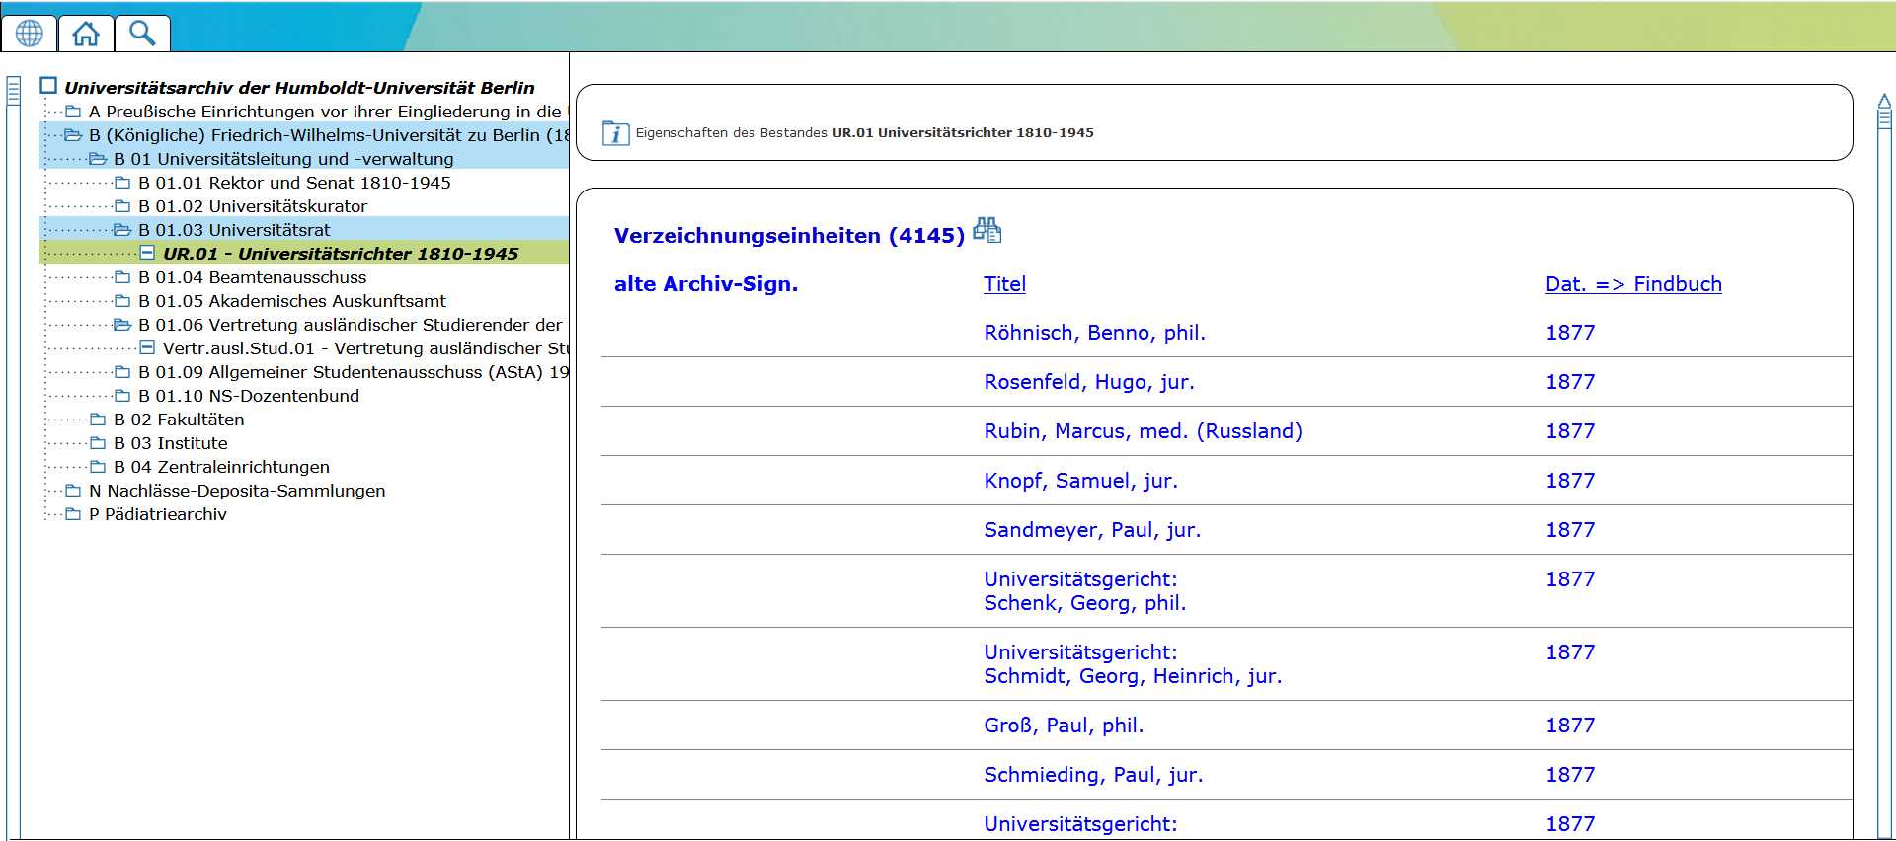Open B 01.05 Akademisches Auskunftsamt entry
This screenshot has height=841, width=1896.
click(x=292, y=301)
